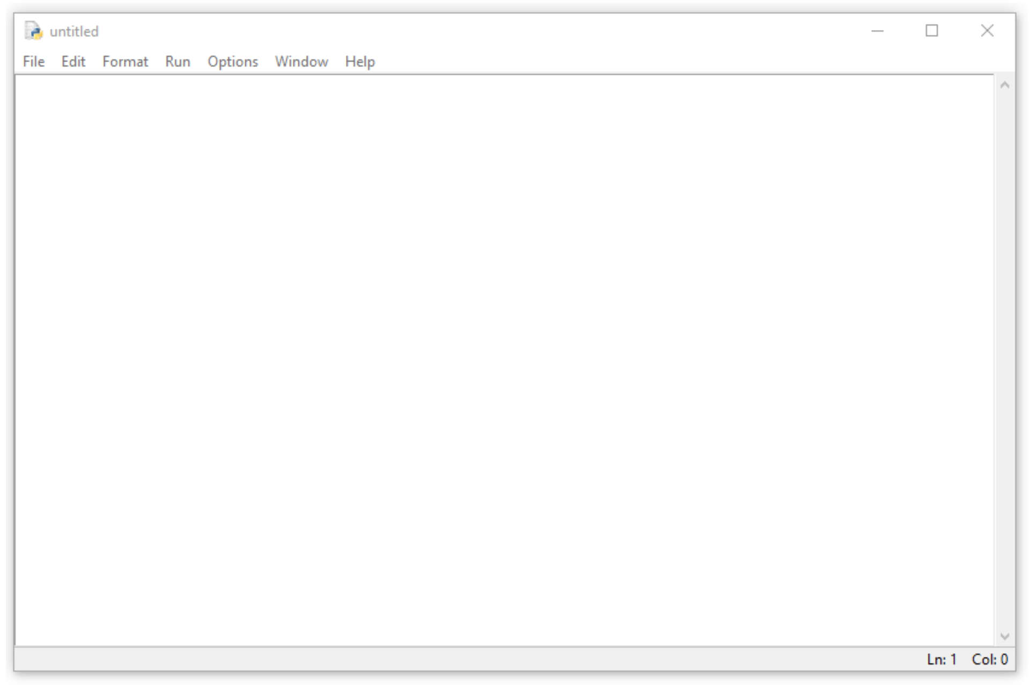Image resolution: width=1029 pixels, height=685 pixels.
Task: Open the Help menu
Action: pos(359,61)
